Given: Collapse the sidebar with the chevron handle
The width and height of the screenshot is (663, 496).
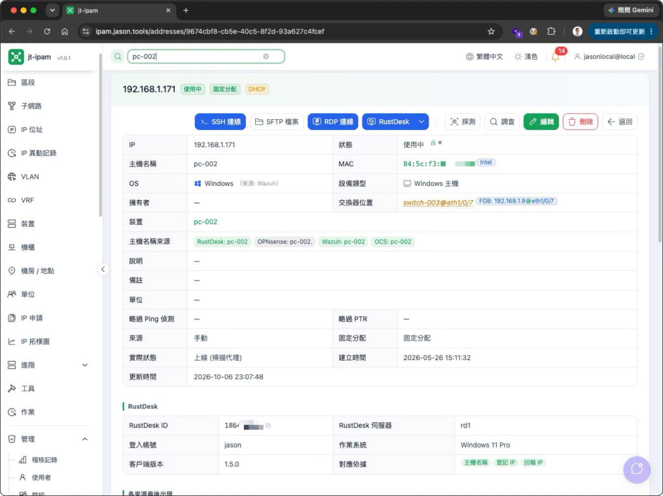Looking at the screenshot, I should tap(103, 269).
